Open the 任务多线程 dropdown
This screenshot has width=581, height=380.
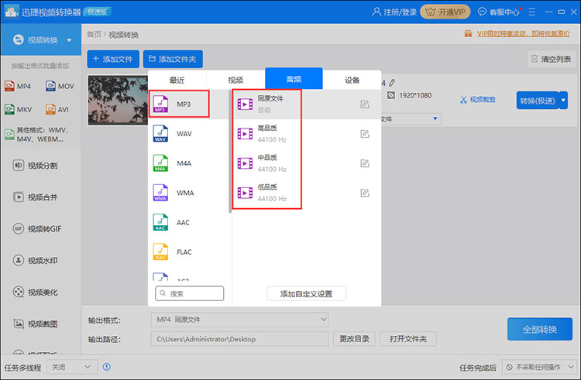point(72,367)
